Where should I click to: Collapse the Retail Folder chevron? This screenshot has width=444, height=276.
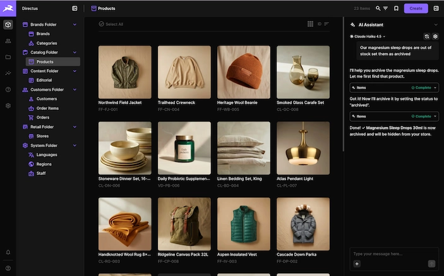[x=75, y=127]
